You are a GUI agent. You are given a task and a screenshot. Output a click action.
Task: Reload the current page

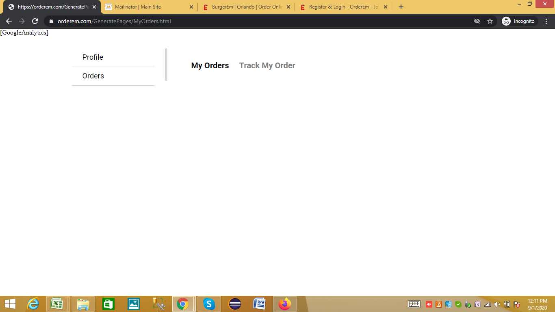(35, 21)
